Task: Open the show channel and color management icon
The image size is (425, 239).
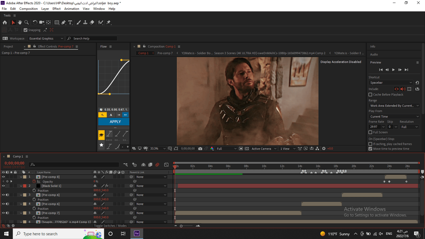Action: click(x=212, y=149)
